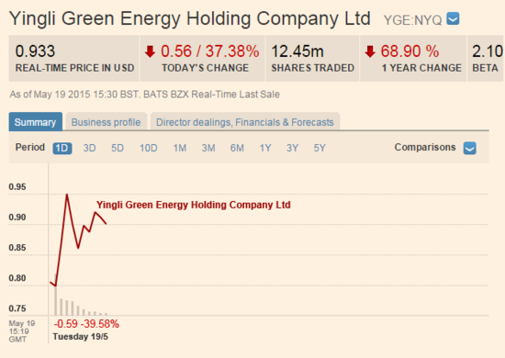The image size is (505, 358).
Task: Show the 5Y price chart
Action: pos(320,148)
